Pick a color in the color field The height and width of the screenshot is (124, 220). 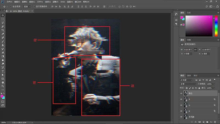pos(199,26)
